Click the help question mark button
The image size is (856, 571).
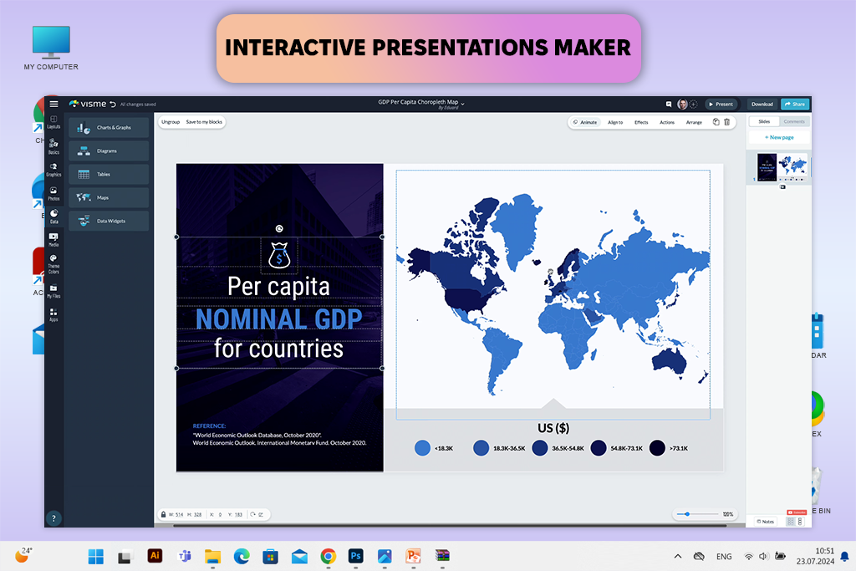[x=54, y=517]
